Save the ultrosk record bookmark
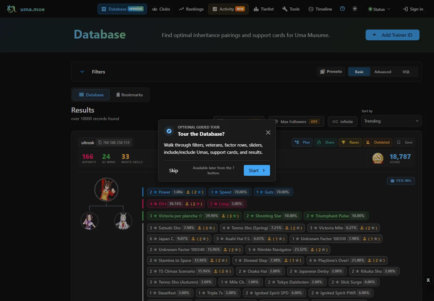Viewport: 434px width, 301px height. (x=405, y=142)
